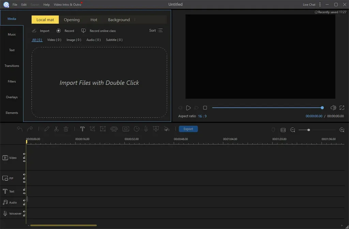Lock the Voiceover track
This screenshot has height=229, width=349.
[x=24, y=215]
